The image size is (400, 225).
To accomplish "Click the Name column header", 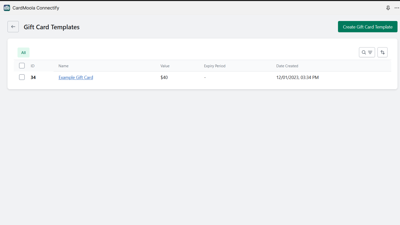I will pos(63,66).
